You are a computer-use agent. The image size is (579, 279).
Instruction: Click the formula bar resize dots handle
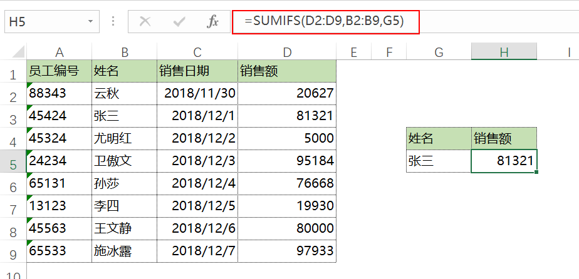pyautogui.click(x=113, y=21)
